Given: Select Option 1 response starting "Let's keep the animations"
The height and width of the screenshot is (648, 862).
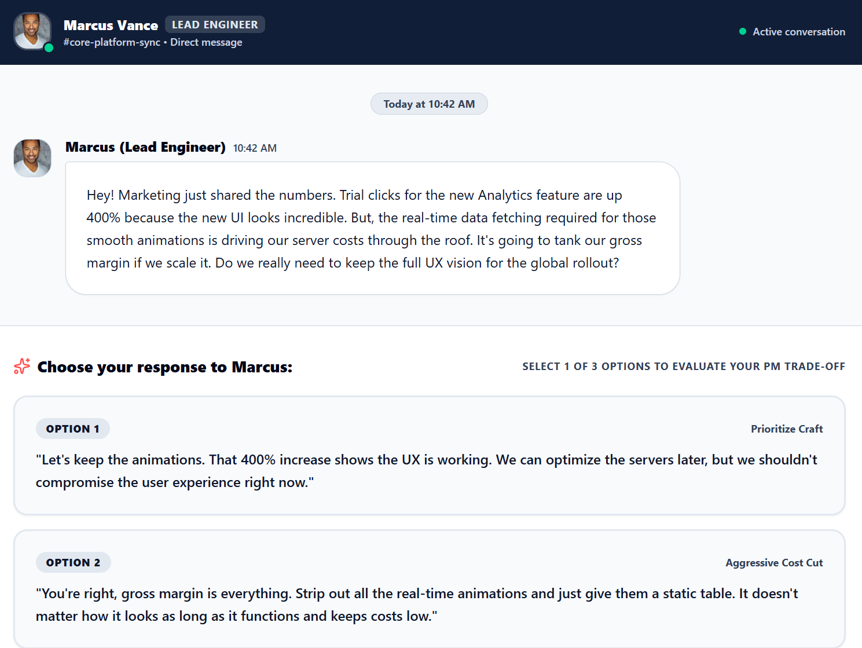Looking at the screenshot, I should click(x=430, y=456).
